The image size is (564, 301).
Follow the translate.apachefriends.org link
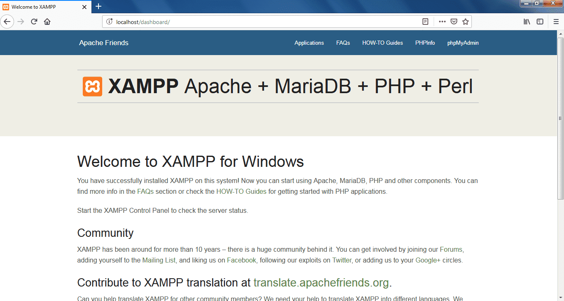click(321, 283)
